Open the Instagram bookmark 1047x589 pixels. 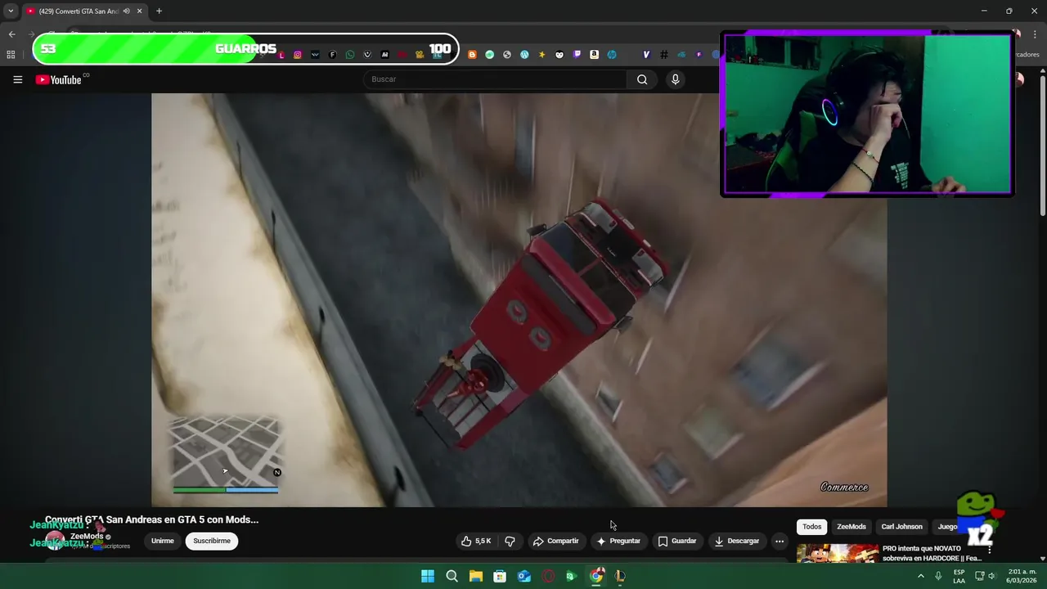298,55
